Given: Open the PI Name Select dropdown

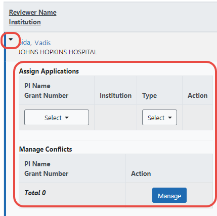Looking at the screenshot, I should pyautogui.click(x=57, y=118).
